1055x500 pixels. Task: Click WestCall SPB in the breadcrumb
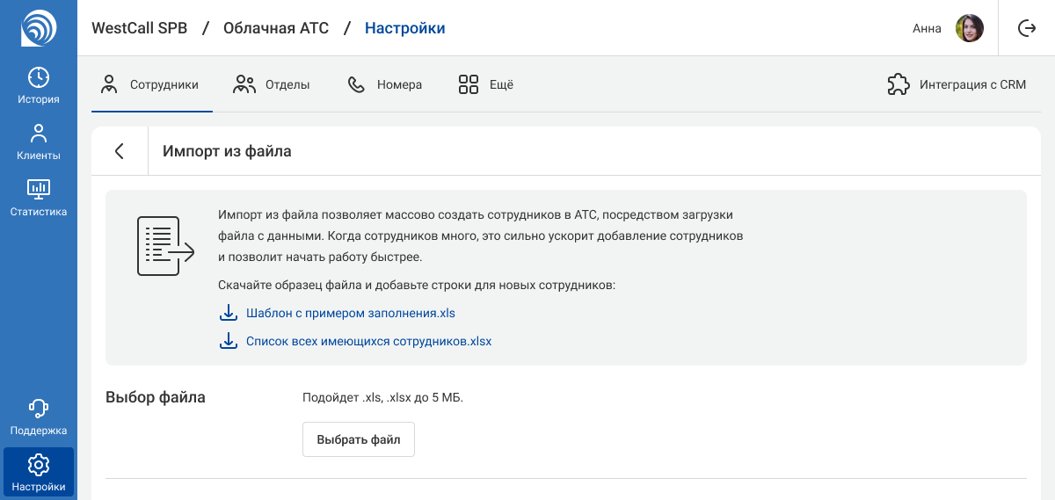click(x=139, y=28)
